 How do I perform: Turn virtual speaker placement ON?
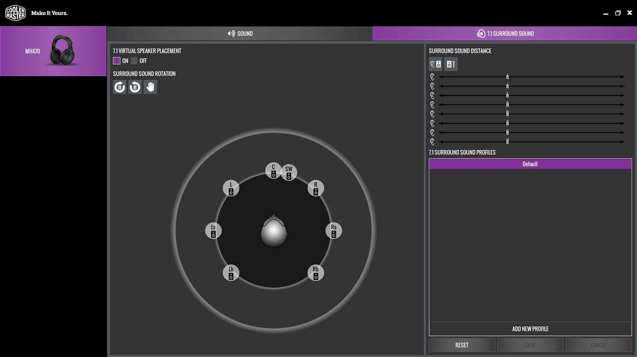click(x=117, y=61)
